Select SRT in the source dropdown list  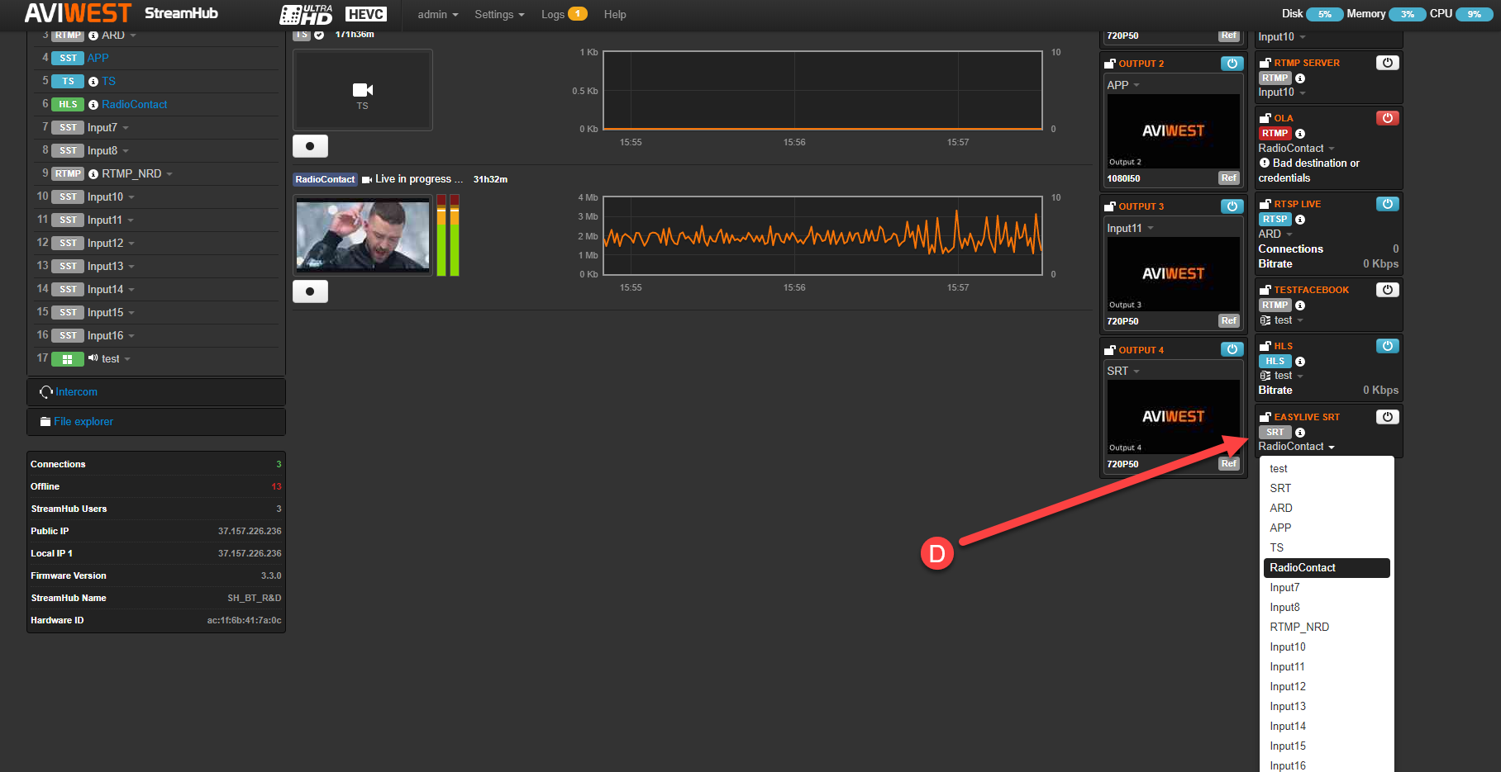1327,489
